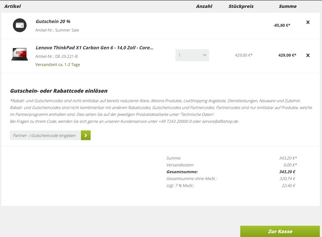Click the Gutschein 20 % item title
Image resolution: width=322 pixels, height=237 pixels.
point(53,21)
